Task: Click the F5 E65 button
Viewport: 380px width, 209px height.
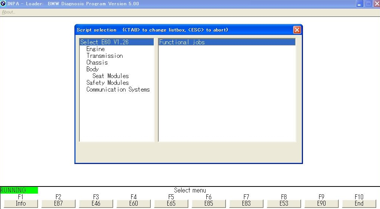Action: click(171, 203)
